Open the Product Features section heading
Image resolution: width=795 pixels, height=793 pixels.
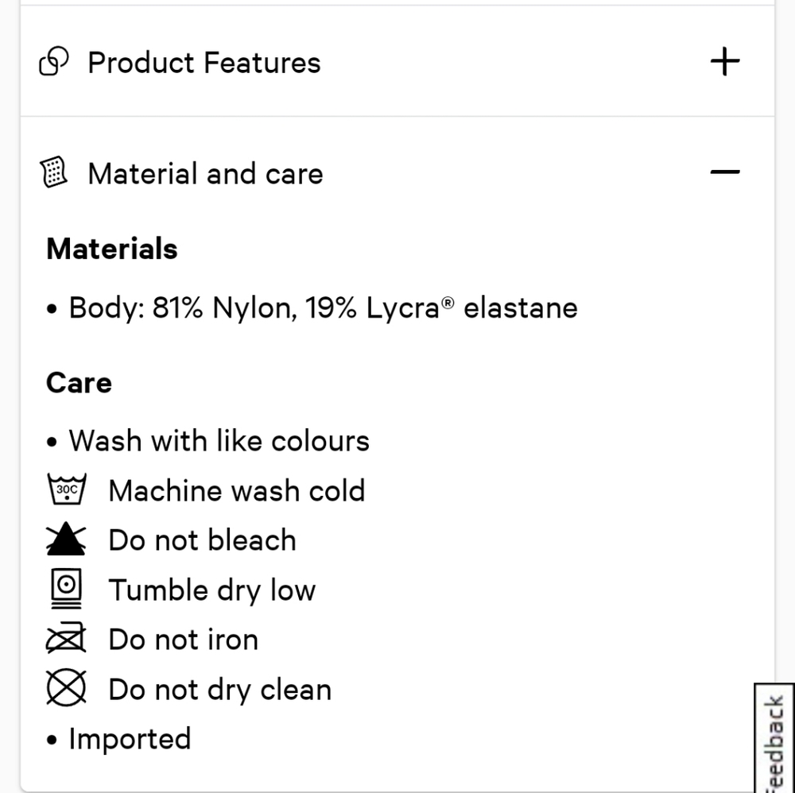[204, 62]
